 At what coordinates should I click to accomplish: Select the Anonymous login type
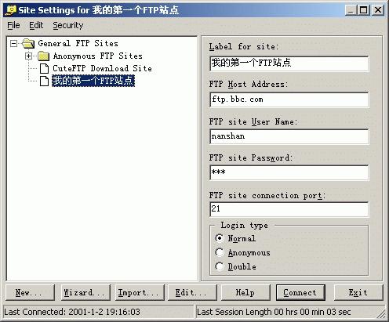[x=220, y=252]
